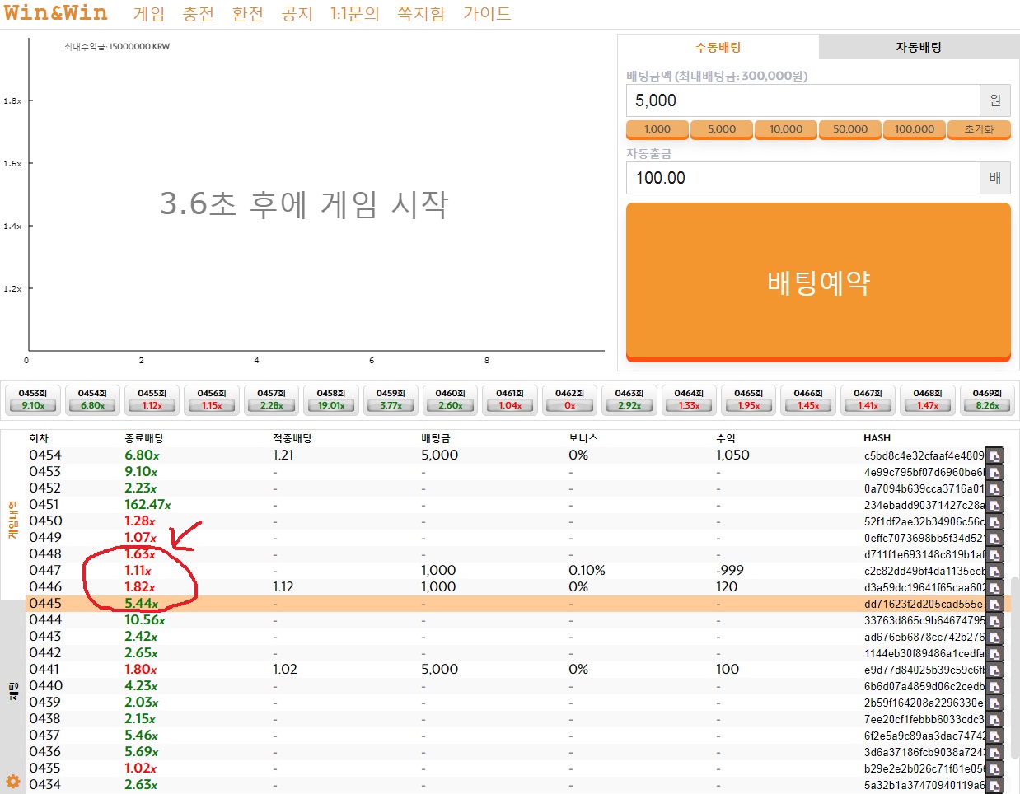Copy the hash for round 0436

point(994,753)
